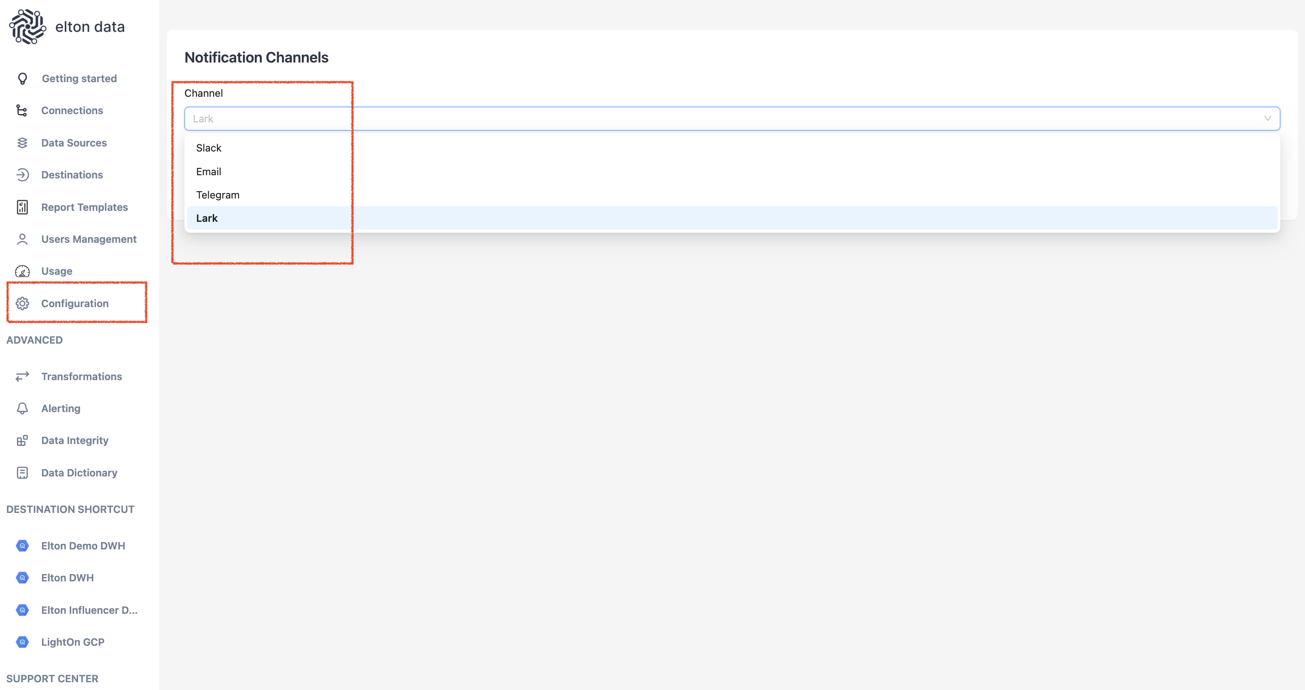Screen dimensions: 1305x690
Task: Navigate to Destinations
Action: tap(72, 175)
